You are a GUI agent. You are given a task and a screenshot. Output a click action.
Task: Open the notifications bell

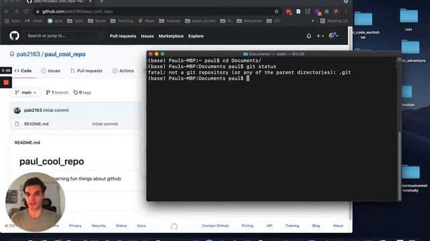309,35
